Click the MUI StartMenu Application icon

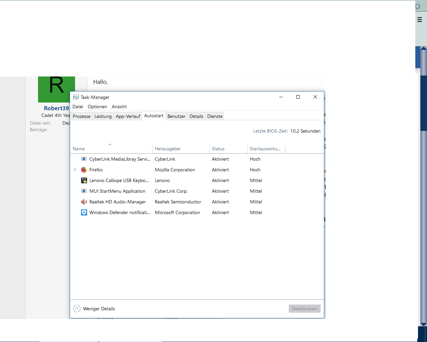84,191
